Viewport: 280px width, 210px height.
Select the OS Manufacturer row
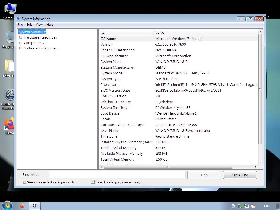(x=178, y=56)
